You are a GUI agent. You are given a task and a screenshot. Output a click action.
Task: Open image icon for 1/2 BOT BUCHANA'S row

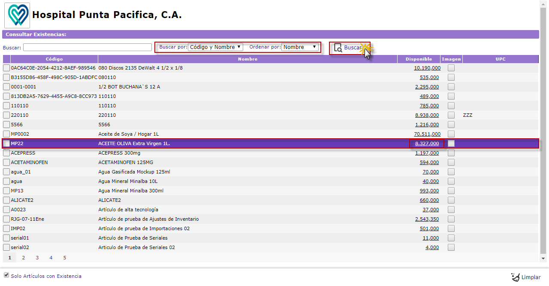click(x=451, y=87)
